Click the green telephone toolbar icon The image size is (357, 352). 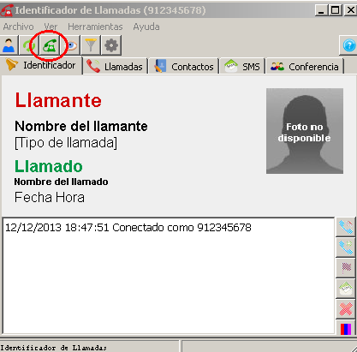[50, 45]
